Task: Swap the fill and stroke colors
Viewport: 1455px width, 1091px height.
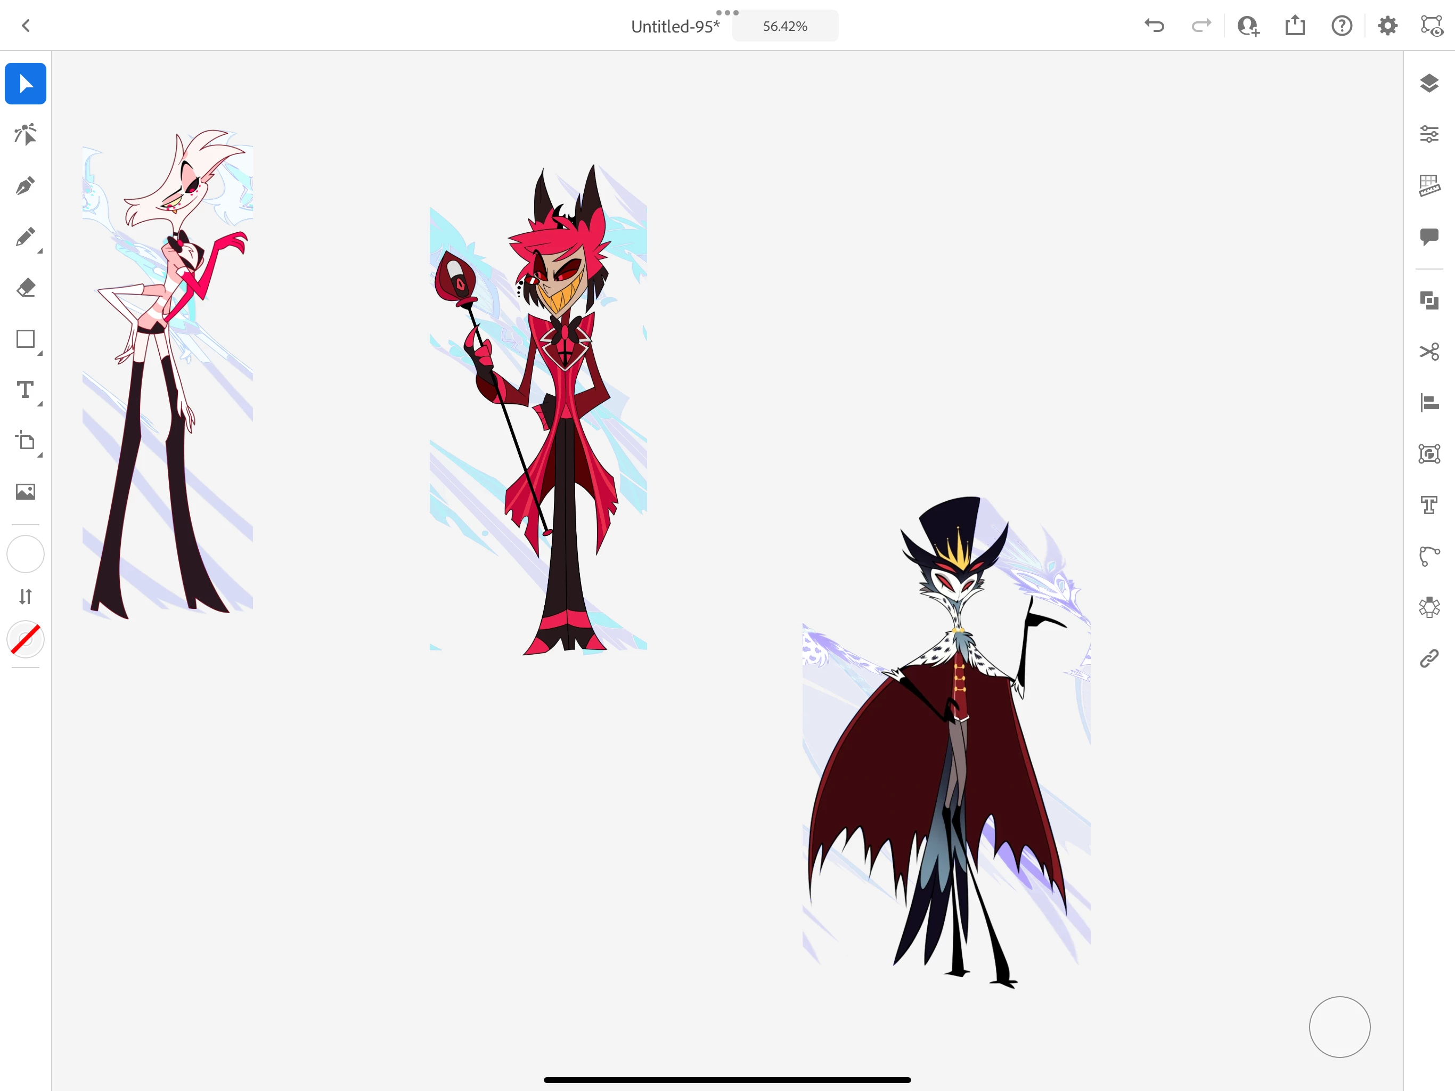Action: (x=25, y=596)
